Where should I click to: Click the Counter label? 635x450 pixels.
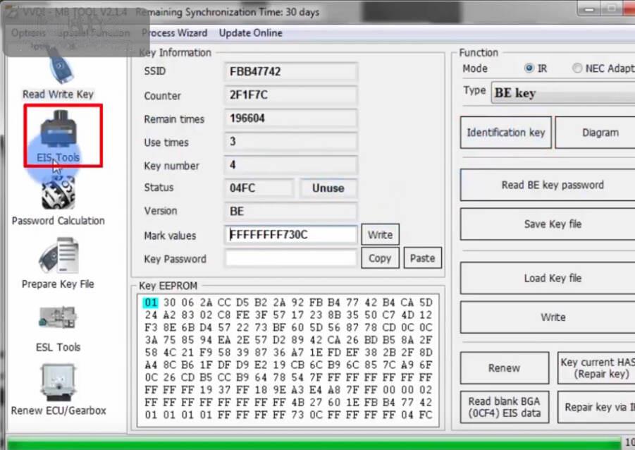tap(162, 96)
